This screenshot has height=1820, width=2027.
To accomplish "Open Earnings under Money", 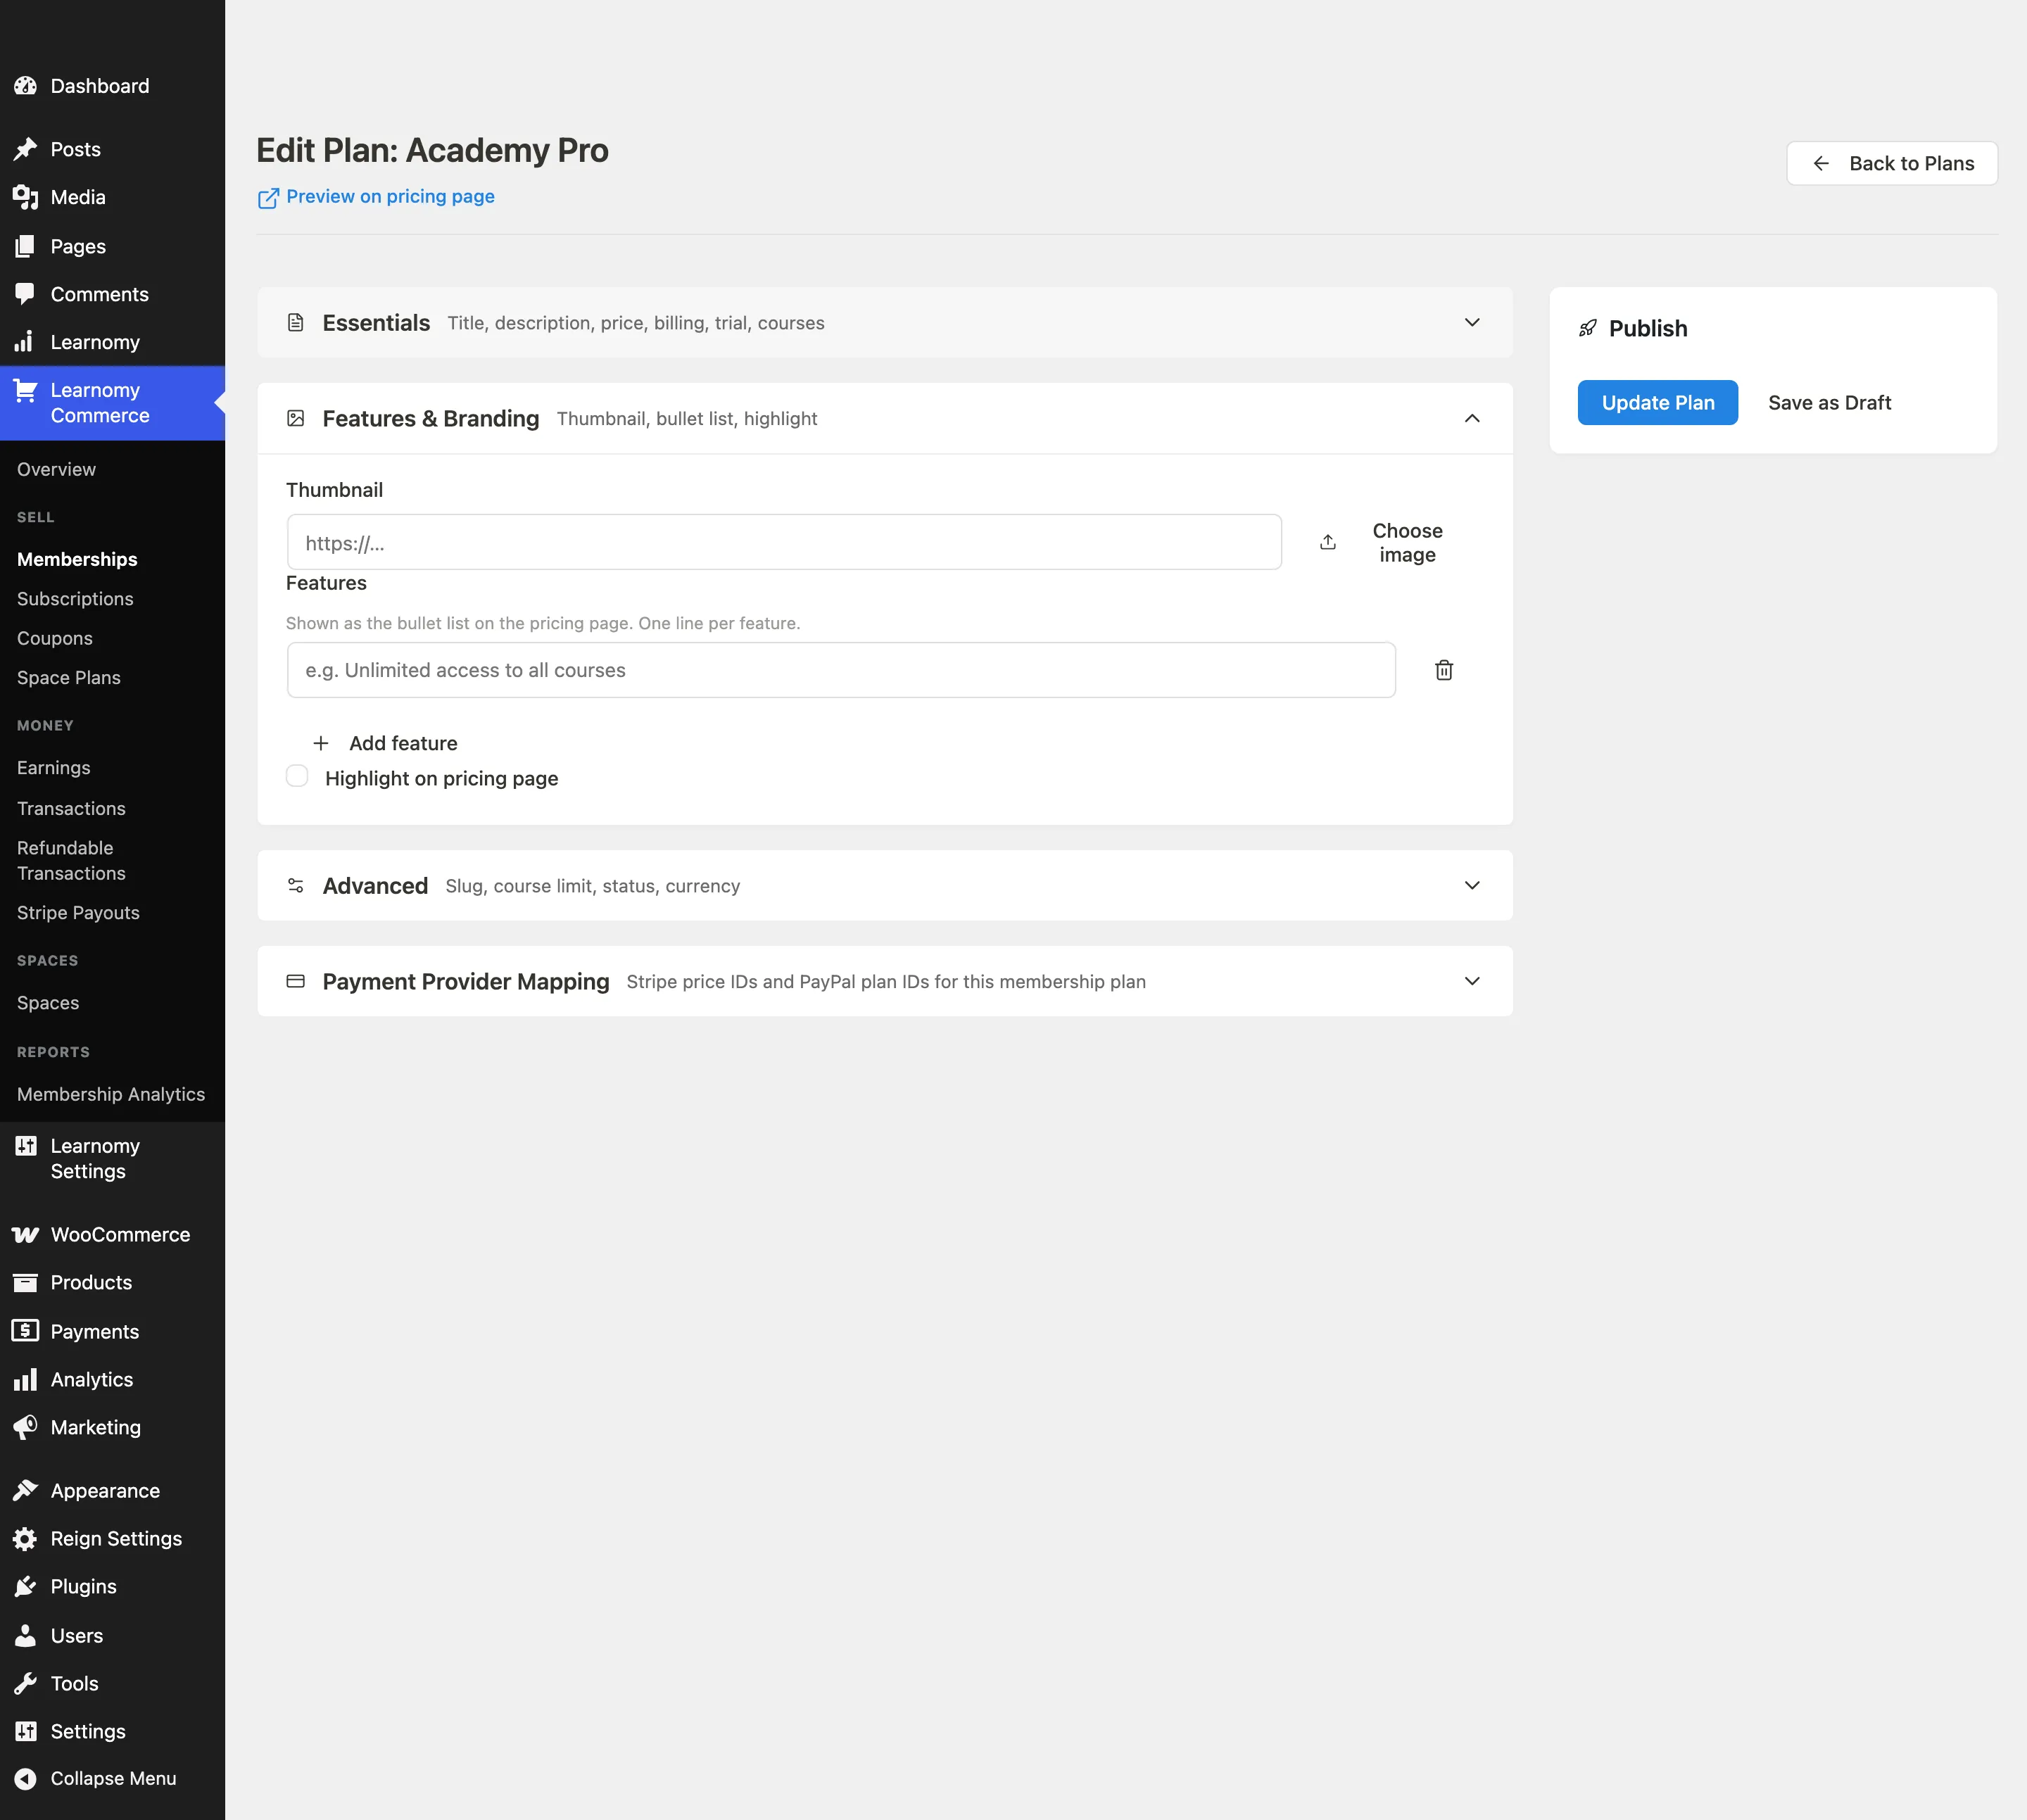I will tap(54, 768).
